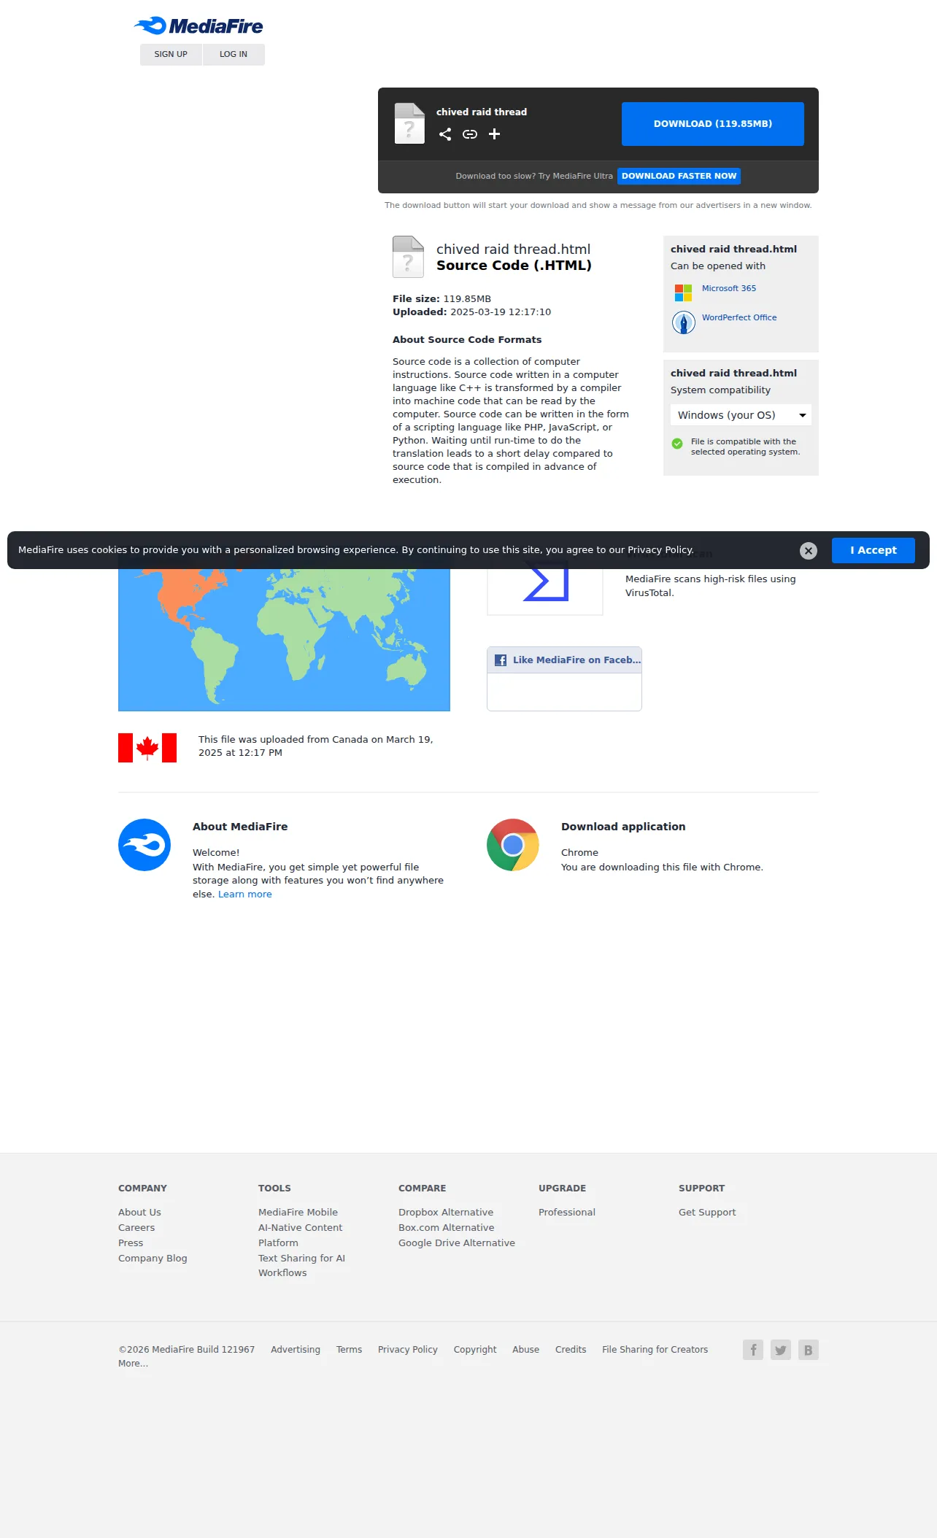Click the Download application heading
This screenshot has height=1538, width=937.
[x=623, y=827]
